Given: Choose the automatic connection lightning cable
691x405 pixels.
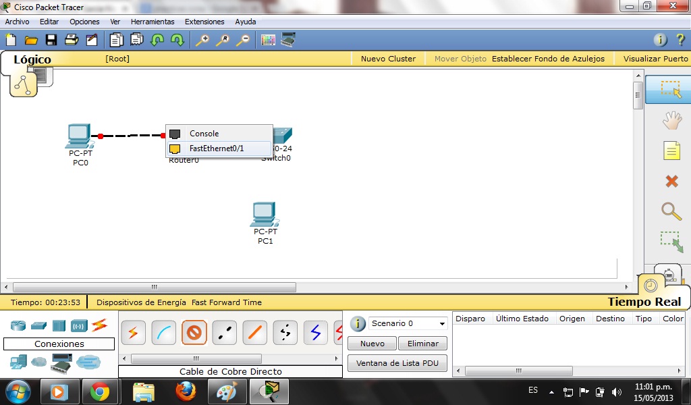Looking at the screenshot, I should tap(133, 333).
